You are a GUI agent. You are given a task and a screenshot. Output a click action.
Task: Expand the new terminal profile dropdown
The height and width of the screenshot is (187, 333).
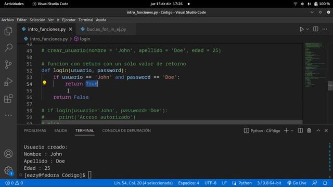tap(292, 130)
